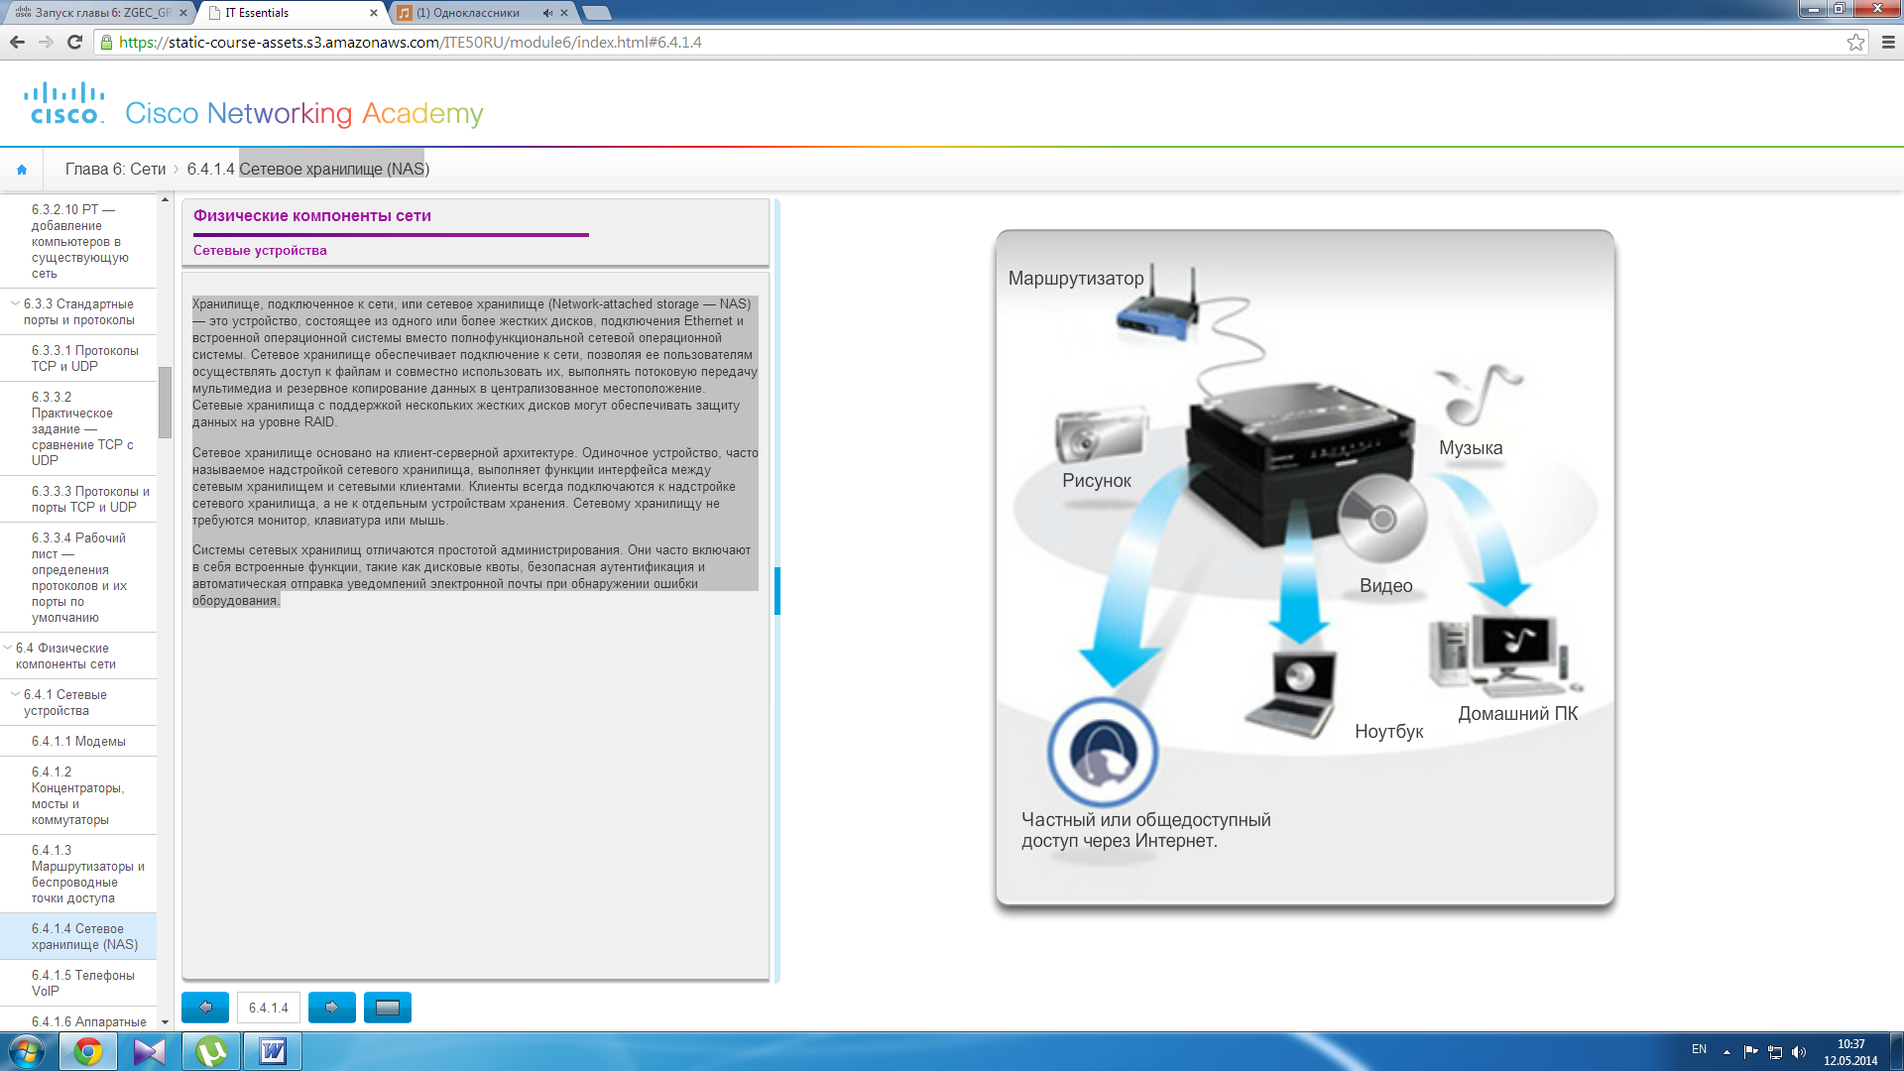The width and height of the screenshot is (1904, 1071).
Task: Open 6.3.3.4 Рабочий лист
Action: (79, 577)
